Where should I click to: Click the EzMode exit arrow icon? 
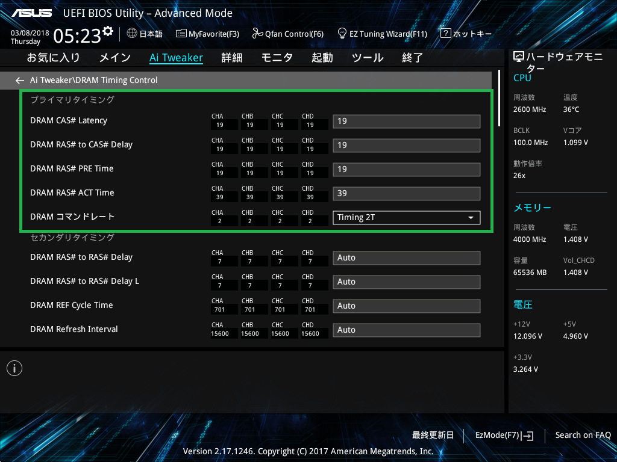click(528, 436)
